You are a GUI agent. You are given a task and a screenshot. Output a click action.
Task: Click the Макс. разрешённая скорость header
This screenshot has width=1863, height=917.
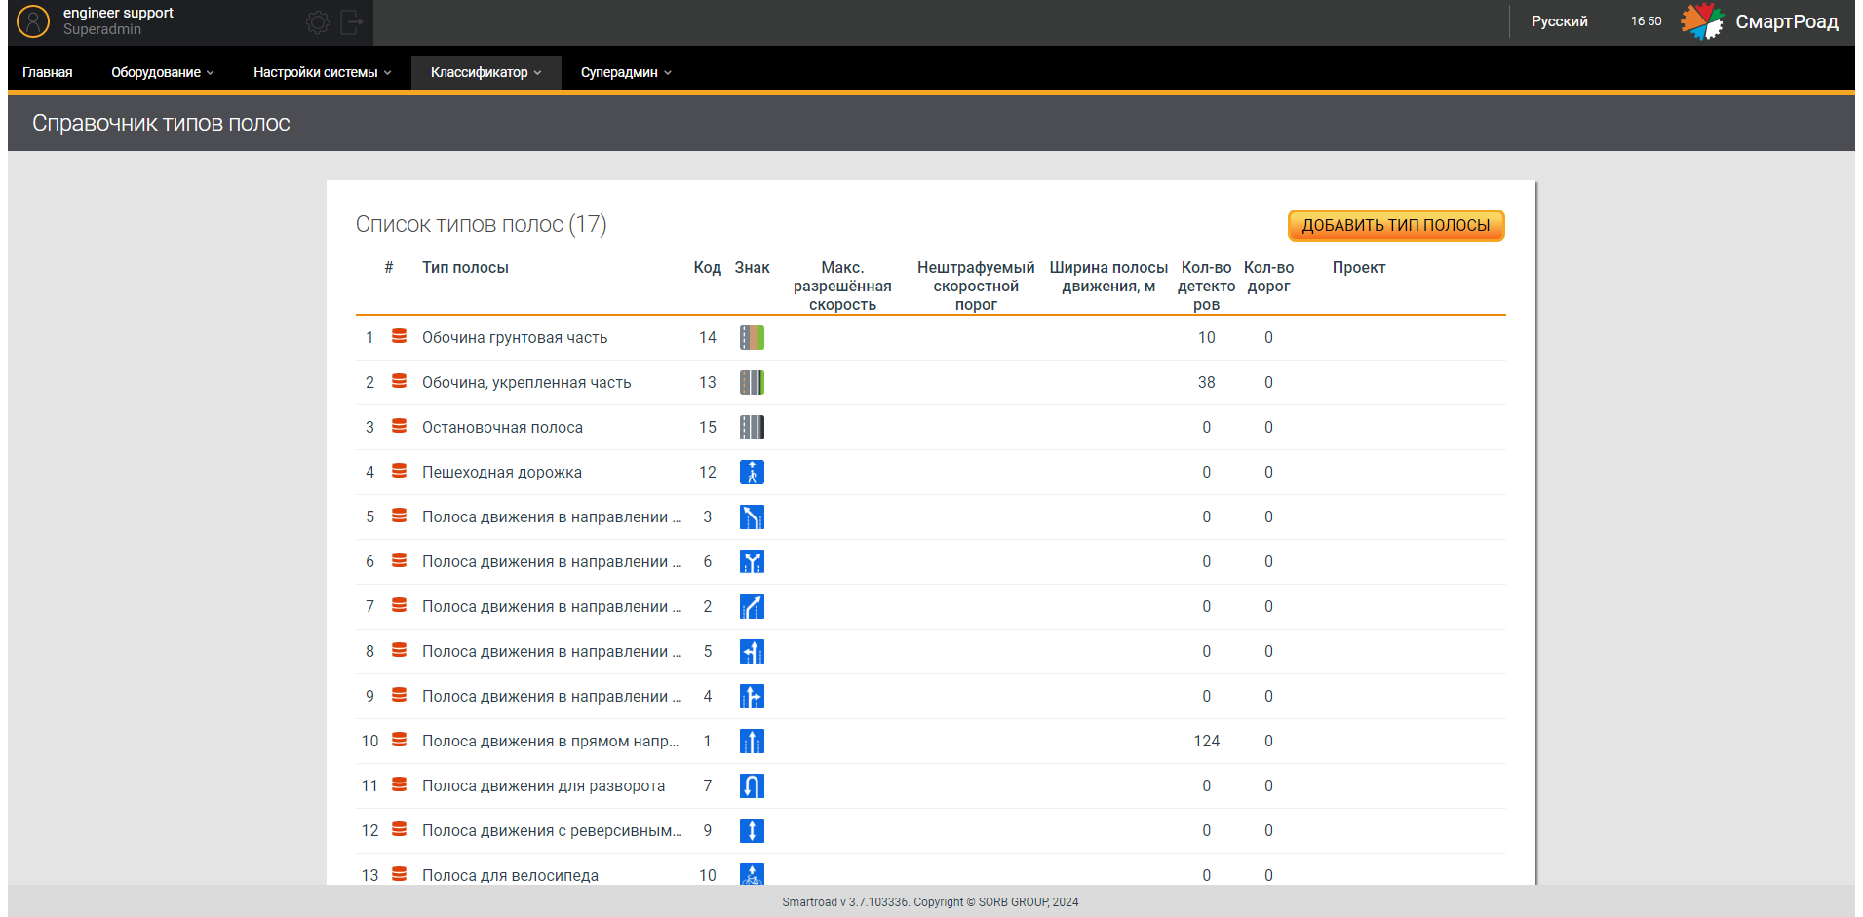[842, 286]
